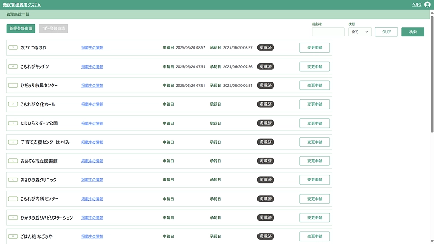Select the あおぞら市立図書館 facility name
The width and height of the screenshot is (434, 244).
click(39, 161)
